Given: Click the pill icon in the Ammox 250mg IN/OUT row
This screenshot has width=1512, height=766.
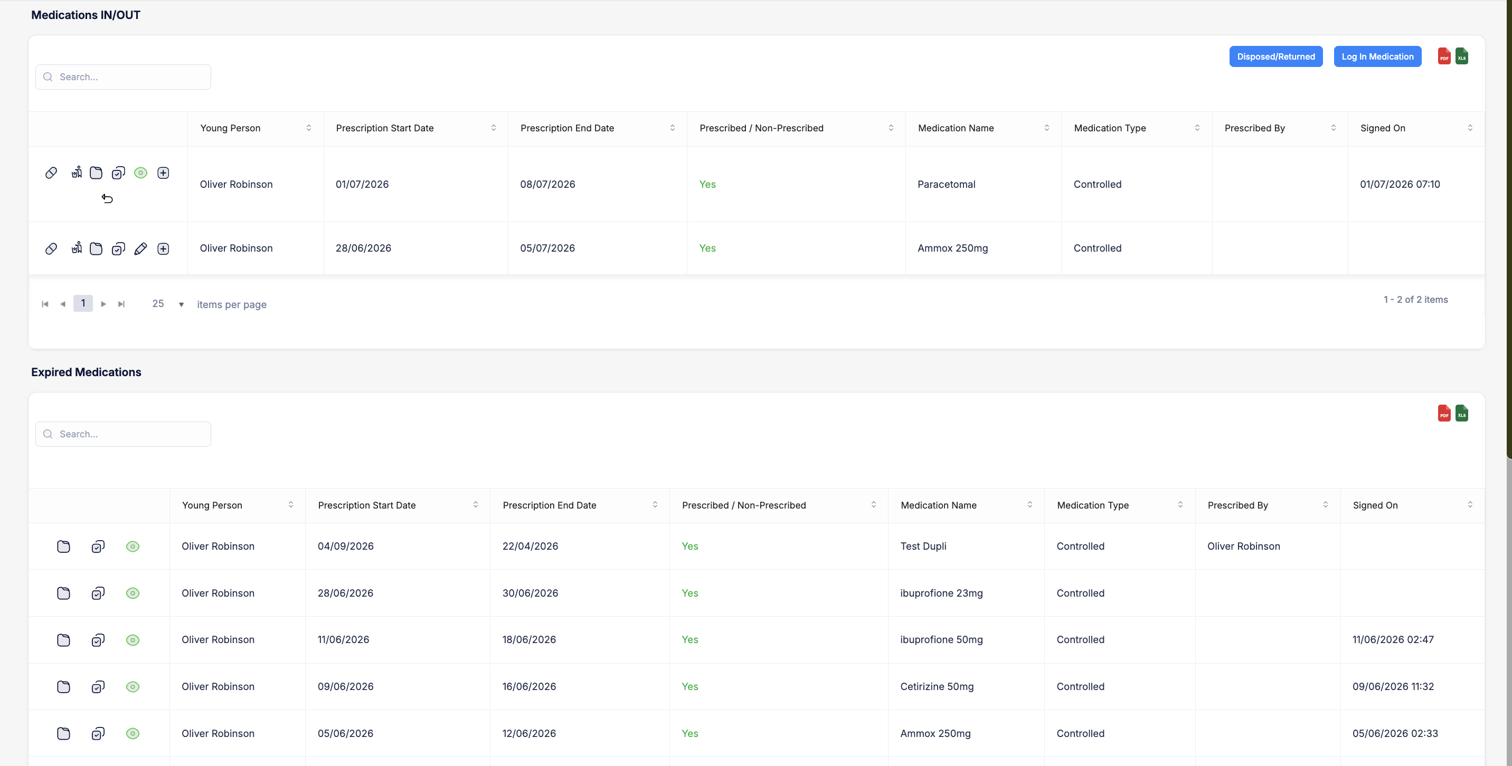Looking at the screenshot, I should click(51, 248).
